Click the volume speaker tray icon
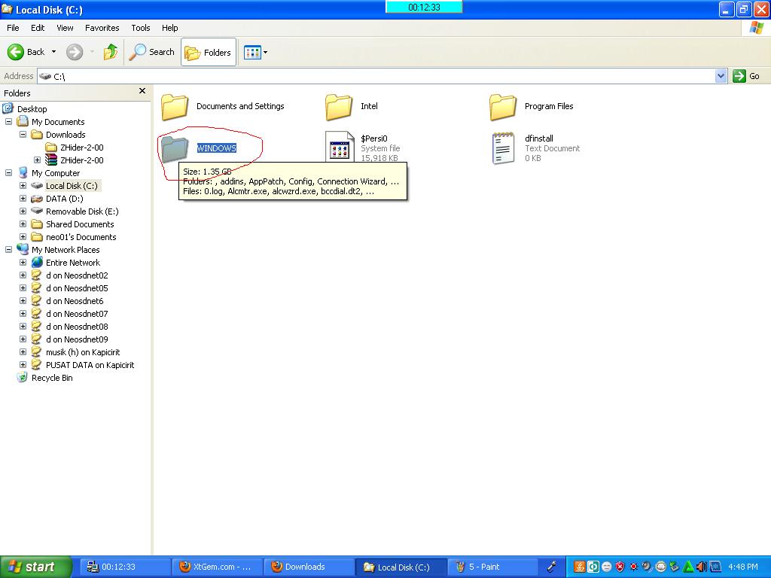 coord(701,567)
